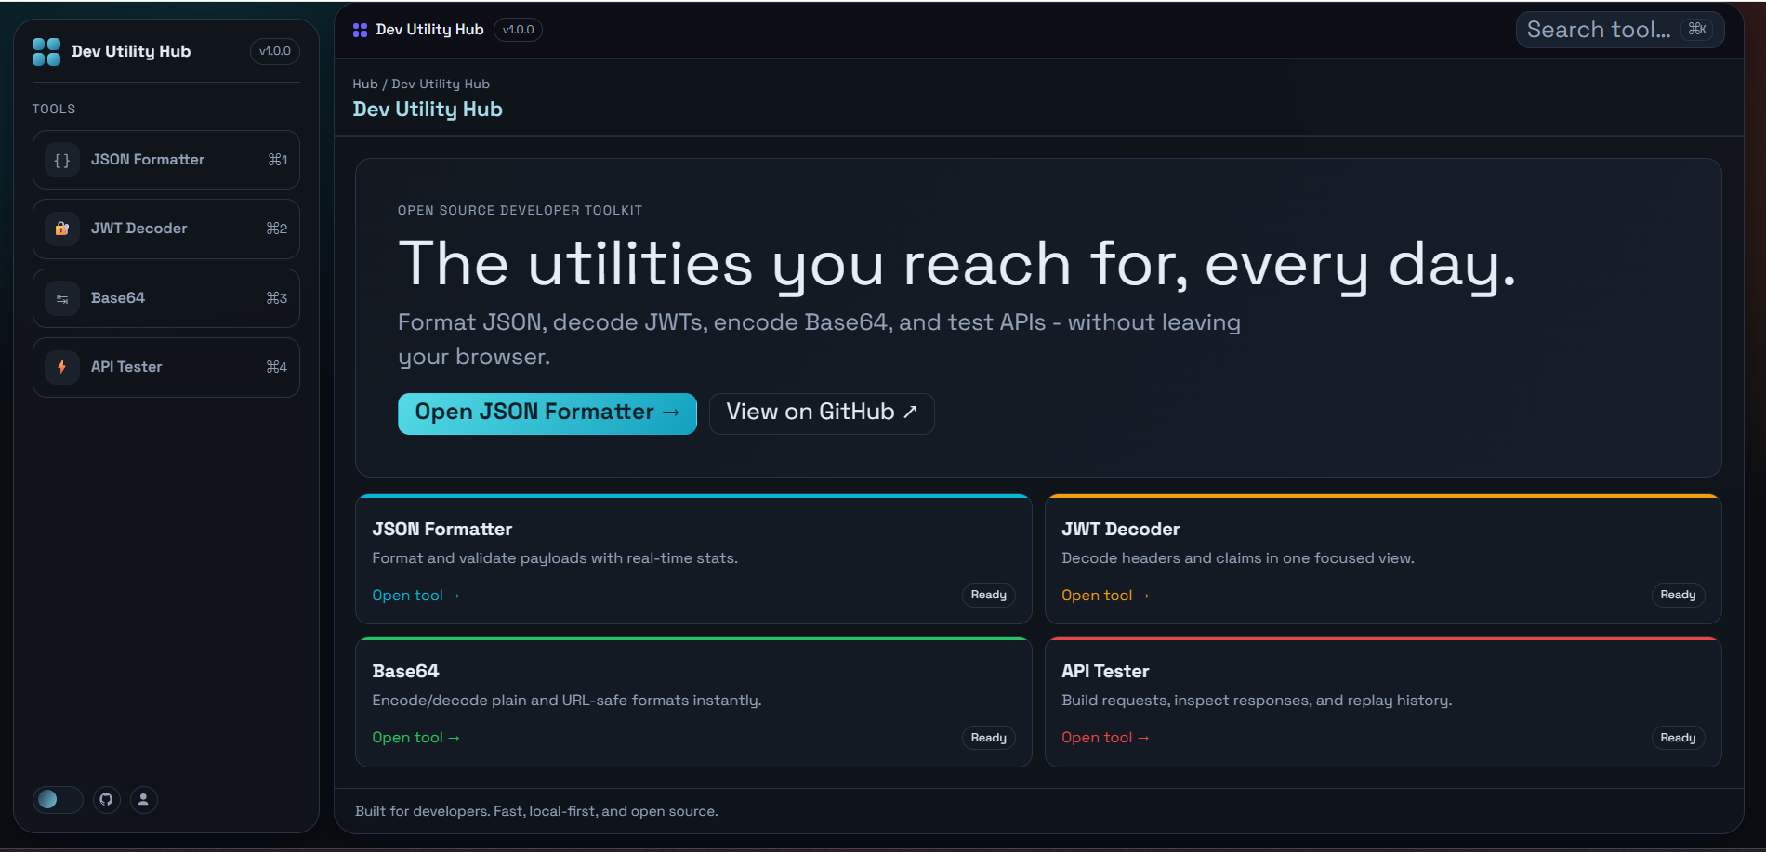The width and height of the screenshot is (1766, 852).
Task: Click the API Tester lightning icon
Action: click(x=62, y=367)
